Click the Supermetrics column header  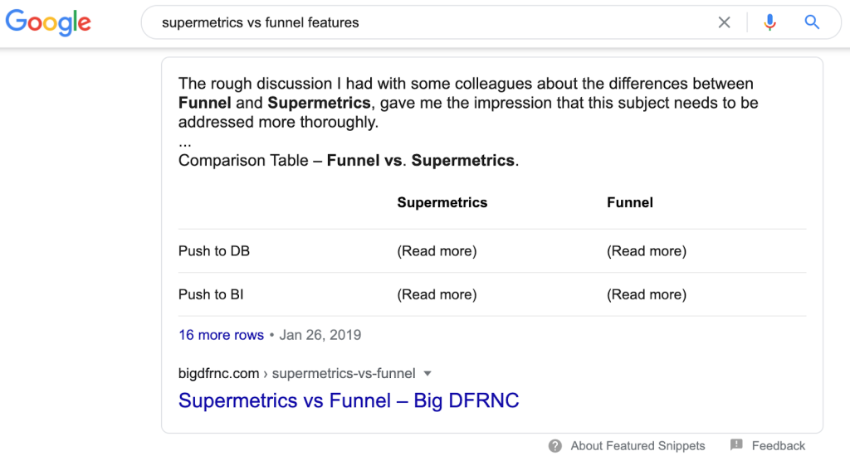point(442,202)
